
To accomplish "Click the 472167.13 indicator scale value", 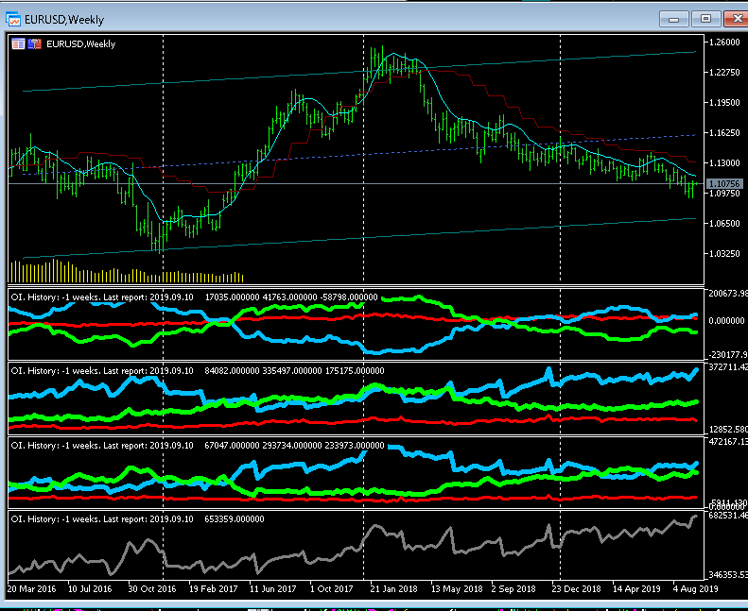I will coord(728,441).
